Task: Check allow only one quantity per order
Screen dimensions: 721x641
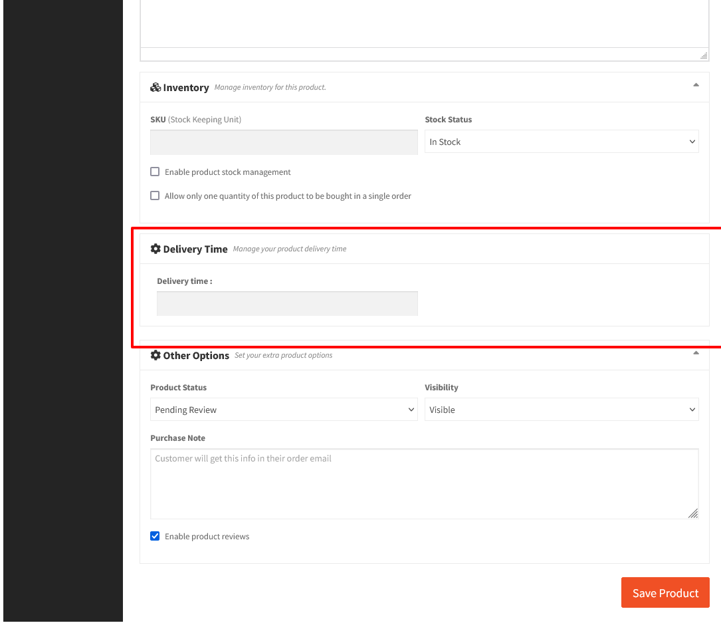Action: 154,195
